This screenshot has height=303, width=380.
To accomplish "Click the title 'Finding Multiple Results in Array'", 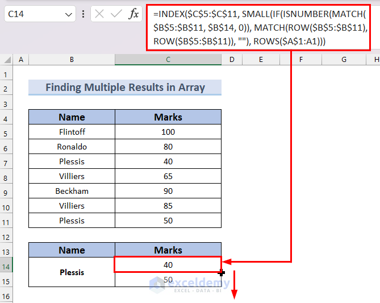I will (x=125, y=88).
